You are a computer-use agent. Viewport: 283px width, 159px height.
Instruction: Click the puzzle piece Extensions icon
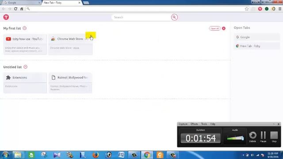coord(8,78)
